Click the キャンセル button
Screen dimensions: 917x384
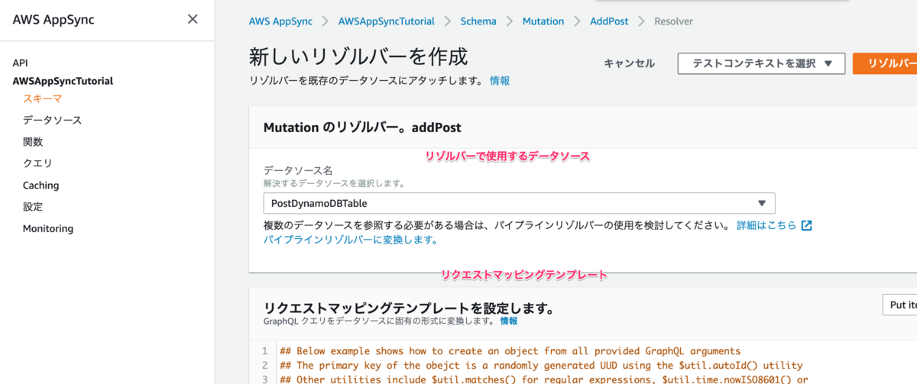[x=629, y=63]
